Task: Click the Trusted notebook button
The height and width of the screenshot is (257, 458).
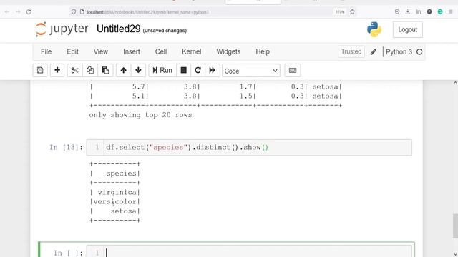Action: [351, 51]
